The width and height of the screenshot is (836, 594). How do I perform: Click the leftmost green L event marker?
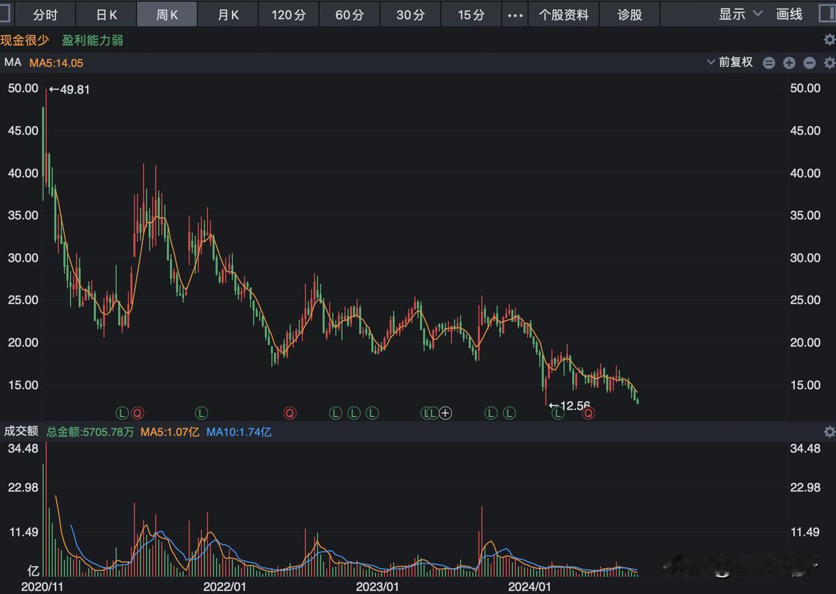122,413
